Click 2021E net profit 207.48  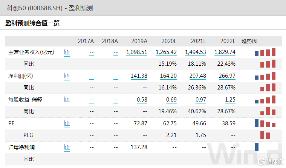197,76
